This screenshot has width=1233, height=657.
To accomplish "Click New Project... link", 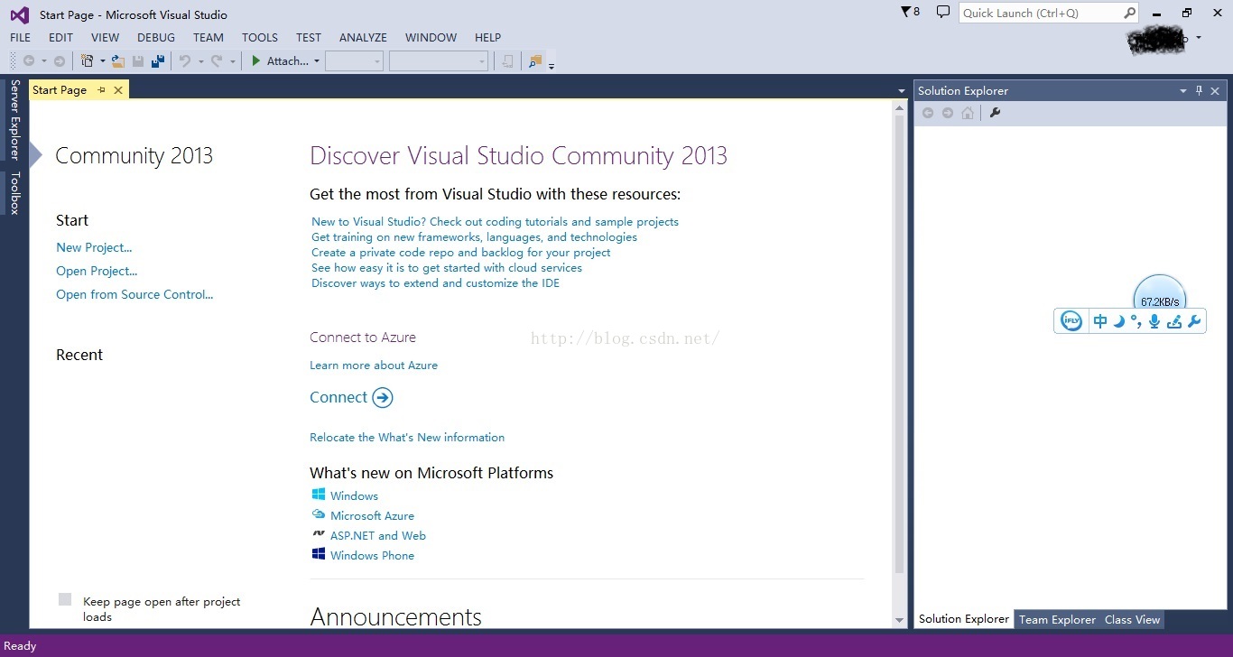I will click(94, 247).
